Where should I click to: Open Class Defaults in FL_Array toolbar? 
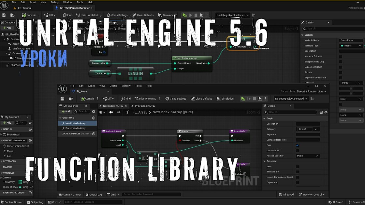click(x=202, y=99)
